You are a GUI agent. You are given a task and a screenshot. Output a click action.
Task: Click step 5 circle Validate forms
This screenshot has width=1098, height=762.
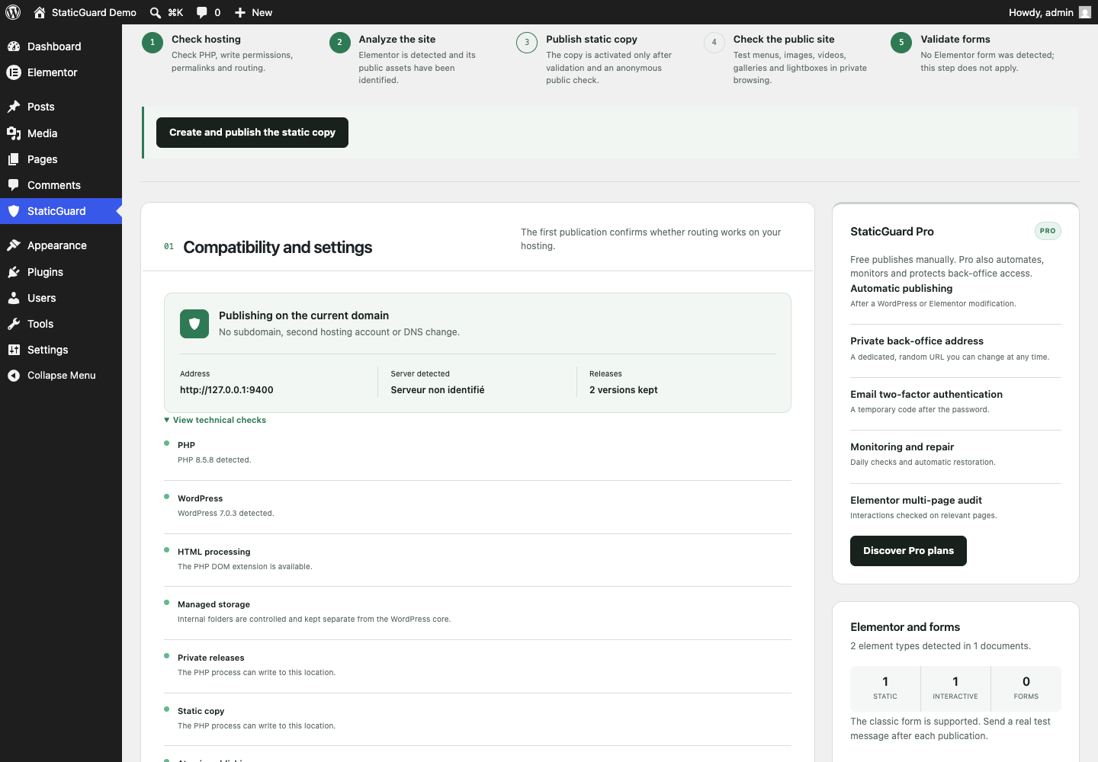pyautogui.click(x=901, y=43)
